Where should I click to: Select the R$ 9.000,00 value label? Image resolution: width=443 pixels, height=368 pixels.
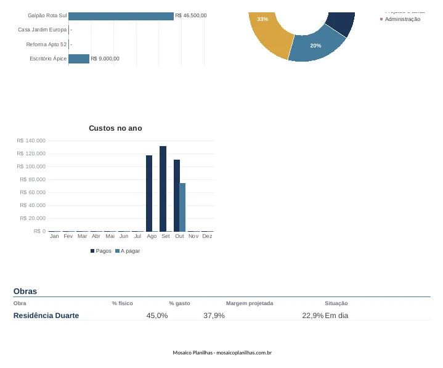point(105,59)
